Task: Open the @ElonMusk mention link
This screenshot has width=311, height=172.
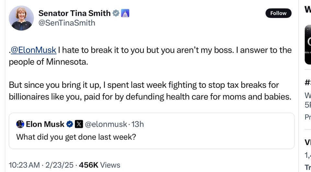Action: (33, 50)
